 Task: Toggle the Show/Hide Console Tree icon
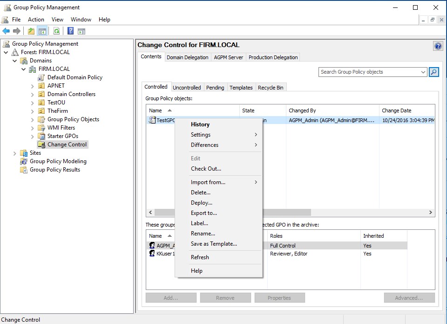click(42, 31)
